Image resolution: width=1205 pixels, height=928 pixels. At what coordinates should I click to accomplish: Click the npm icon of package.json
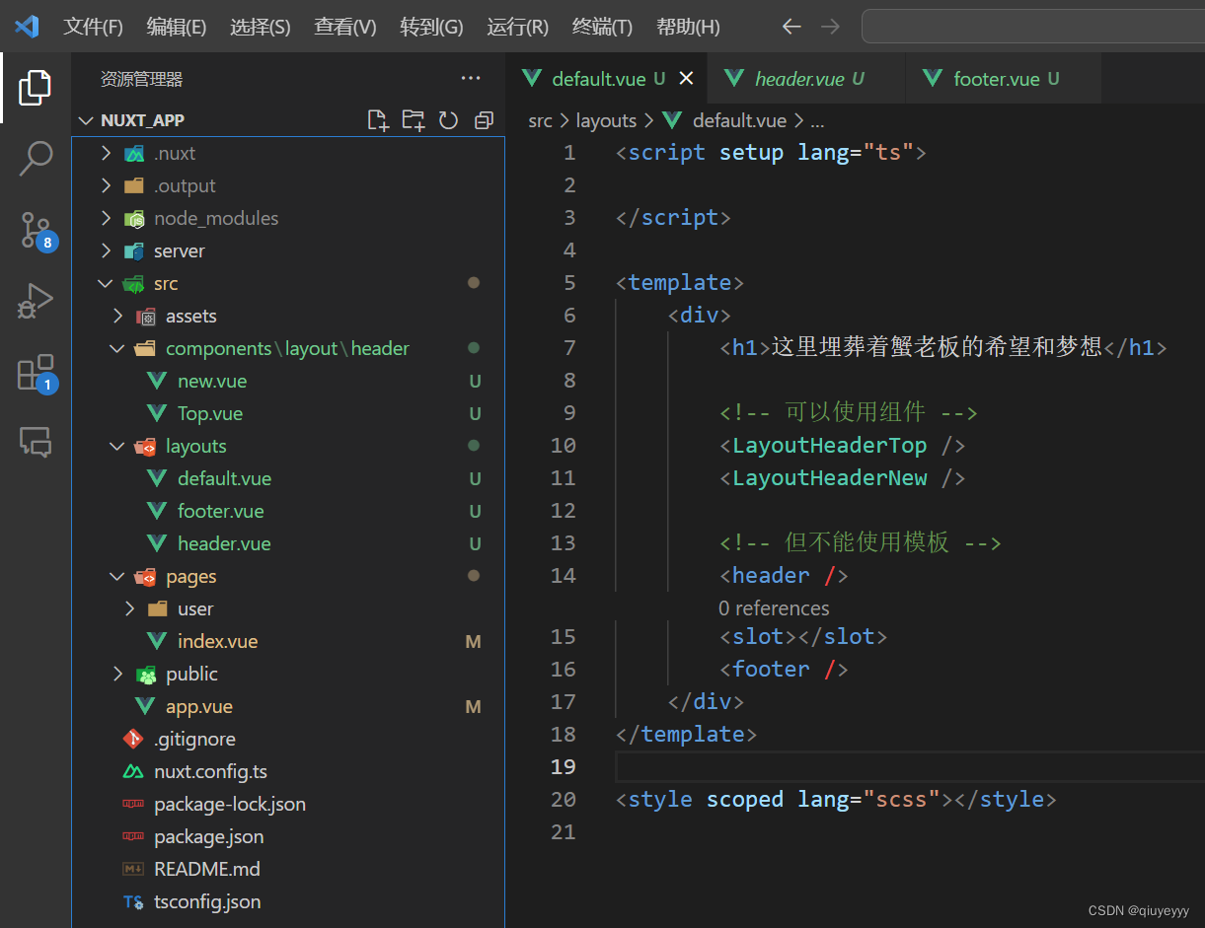pos(133,837)
